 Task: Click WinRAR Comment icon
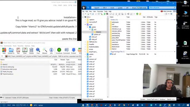pyautogui.click(x=66, y=51)
